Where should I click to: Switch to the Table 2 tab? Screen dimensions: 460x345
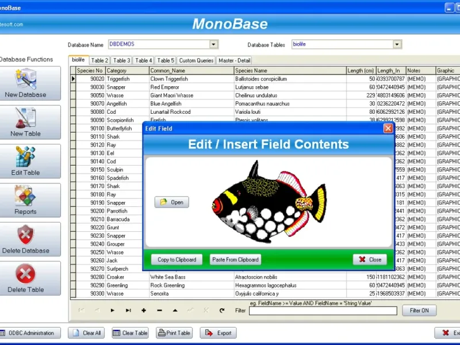99,60
